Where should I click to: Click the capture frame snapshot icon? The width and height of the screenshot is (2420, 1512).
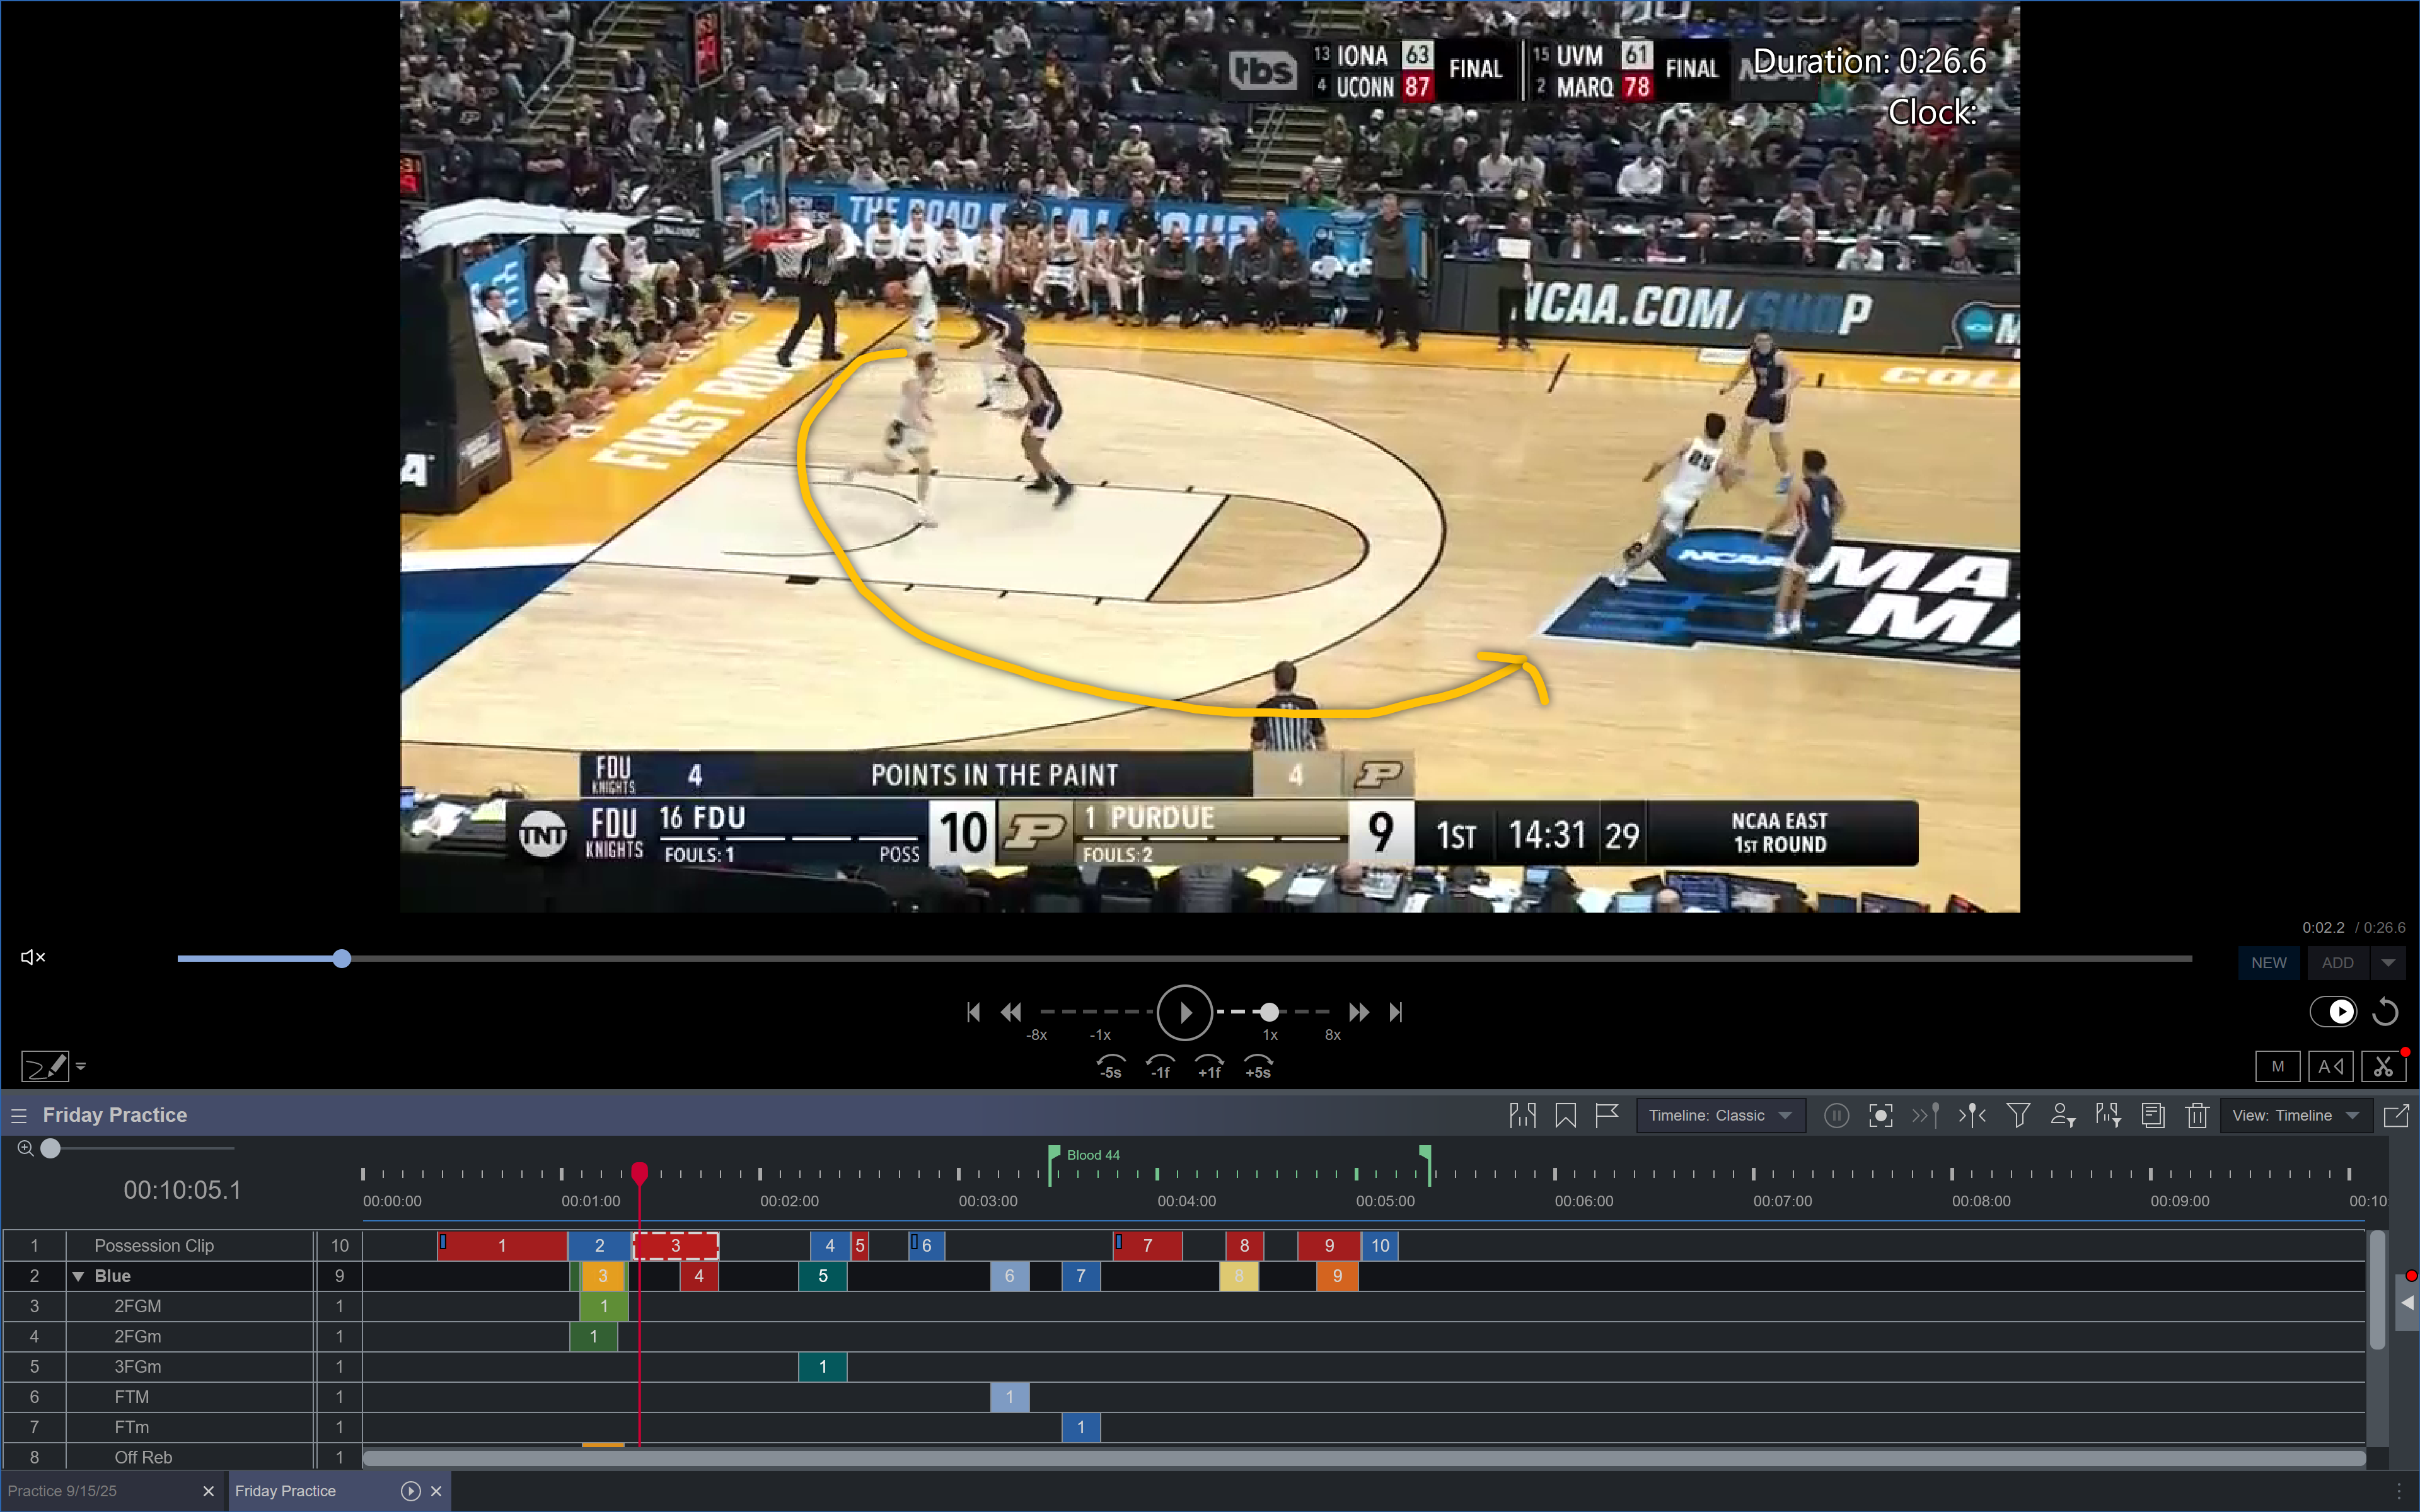(1880, 1115)
